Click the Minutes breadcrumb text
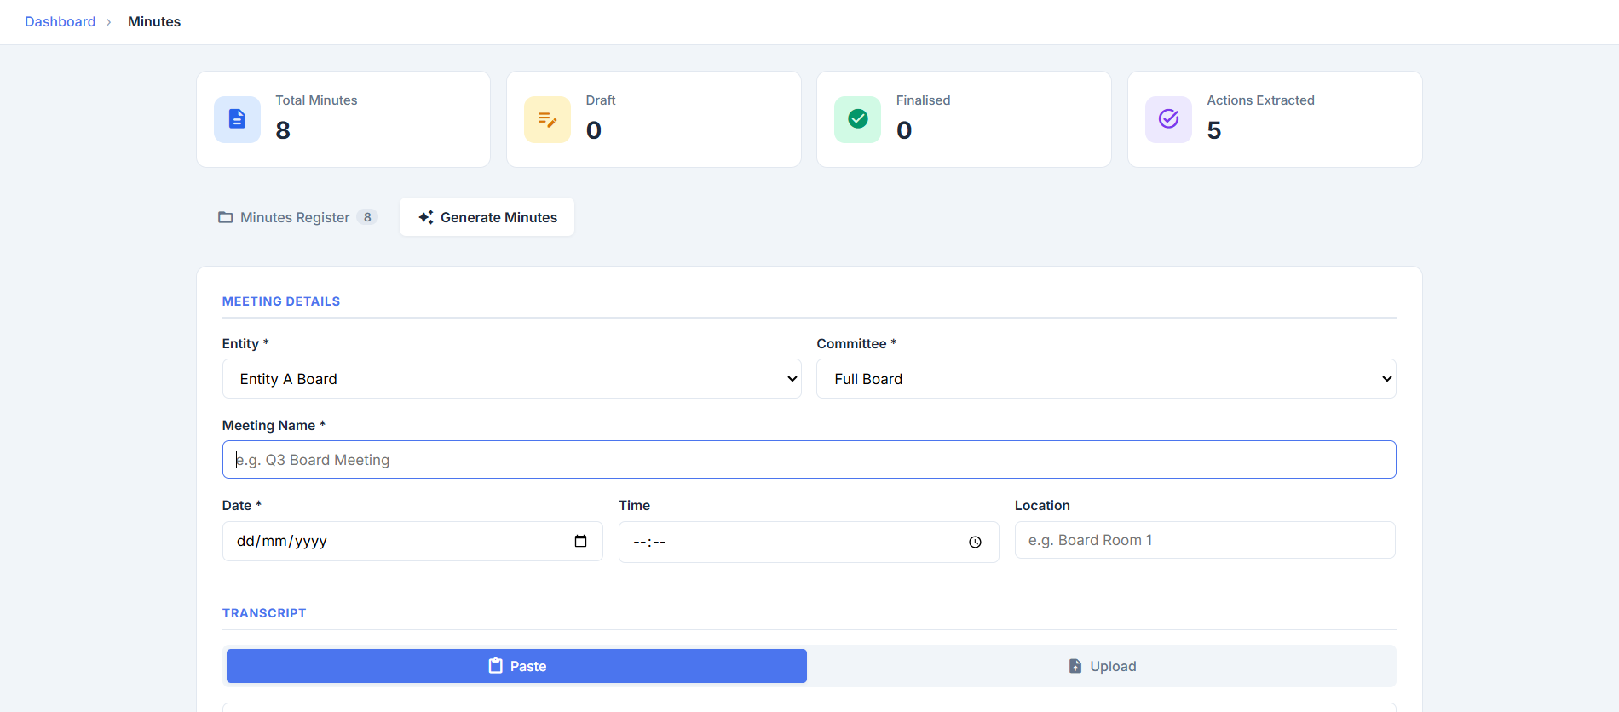This screenshot has height=712, width=1619. coord(154,21)
